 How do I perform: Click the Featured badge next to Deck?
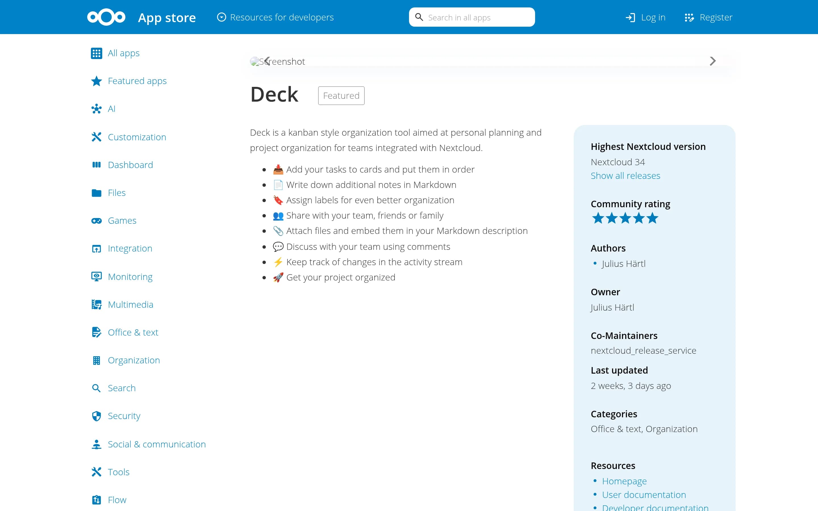tap(341, 96)
